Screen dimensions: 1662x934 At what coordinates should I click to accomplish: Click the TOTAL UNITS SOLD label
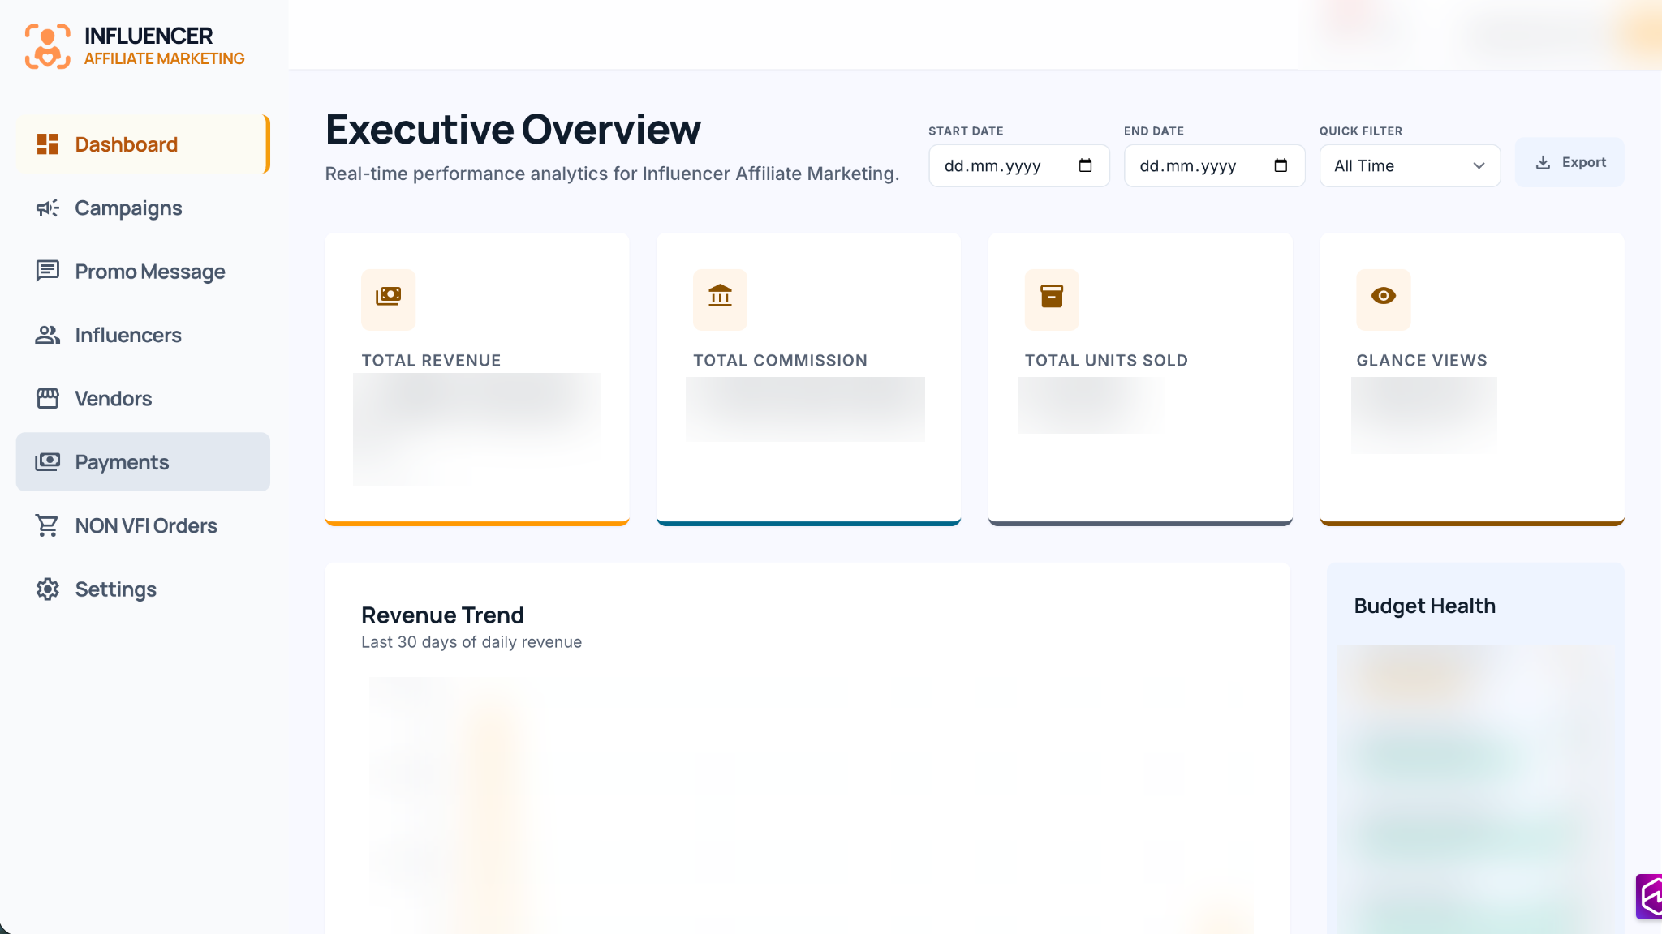[x=1106, y=361]
